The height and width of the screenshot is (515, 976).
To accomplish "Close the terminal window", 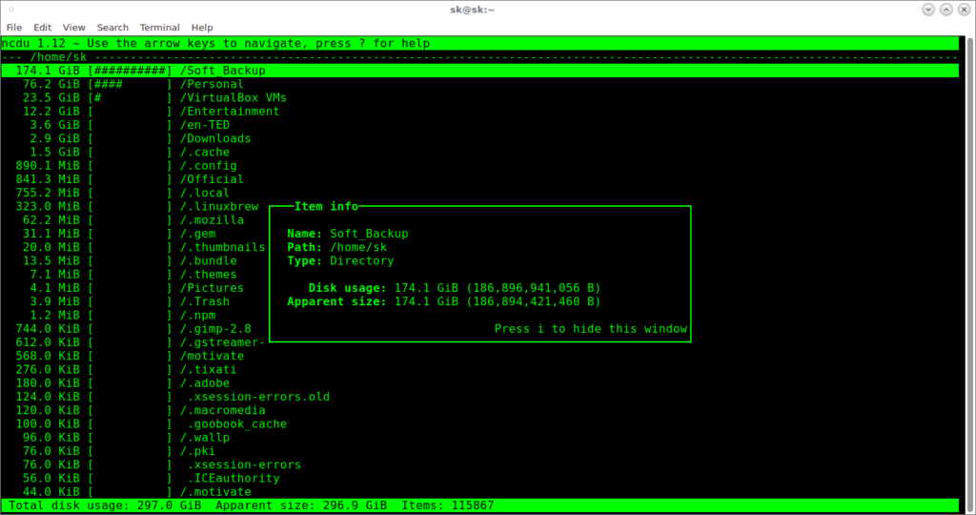I will (963, 9).
